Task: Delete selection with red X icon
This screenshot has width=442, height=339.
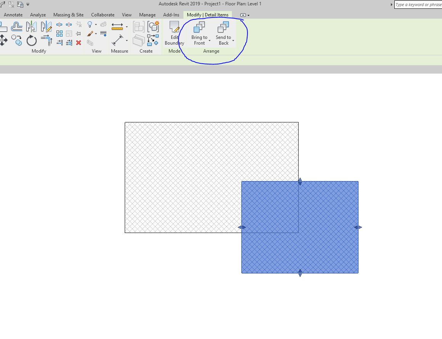Action: pos(79,43)
